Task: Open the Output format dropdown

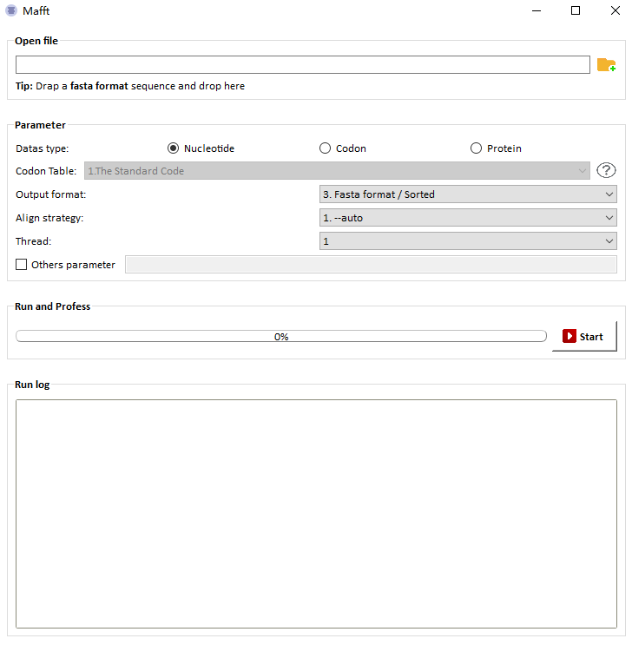Action: pos(468,194)
